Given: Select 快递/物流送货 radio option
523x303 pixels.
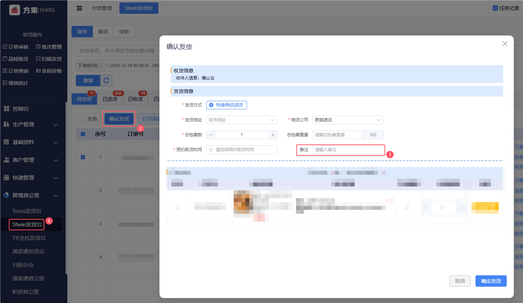Looking at the screenshot, I should pyautogui.click(x=212, y=105).
